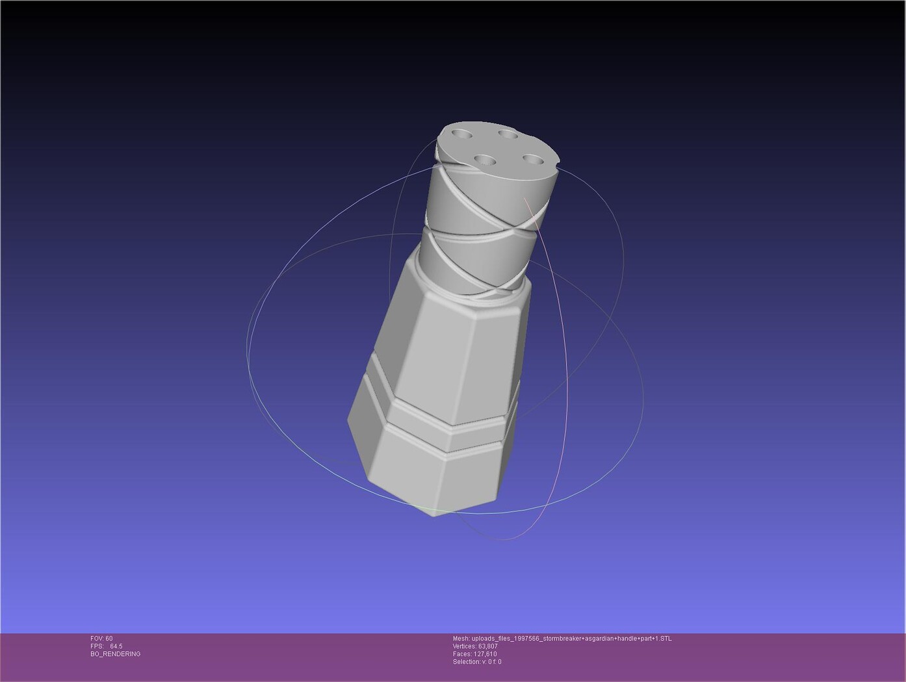The height and width of the screenshot is (682, 906).
Task: Click the 'Selection: v: 0 f: 0' text
Action: click(x=477, y=662)
